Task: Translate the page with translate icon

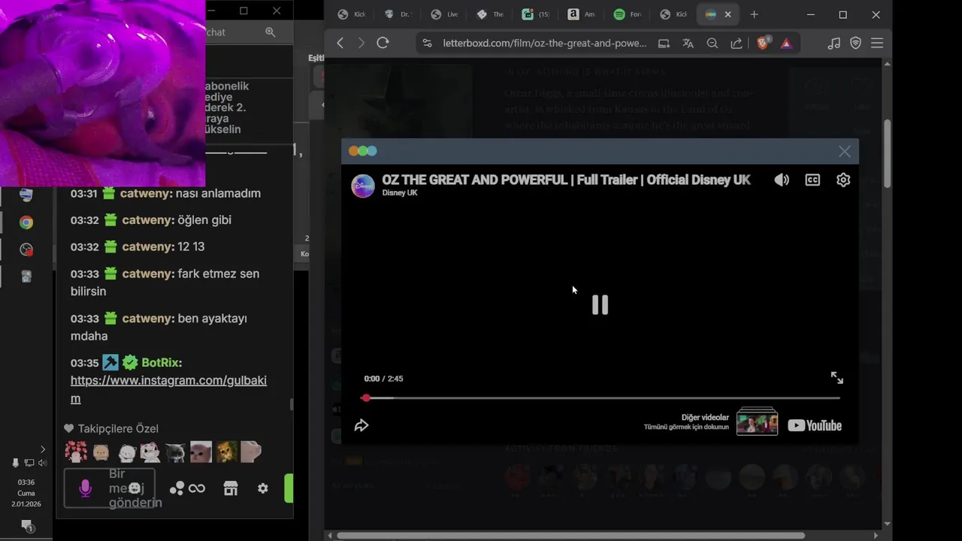Action: click(688, 44)
